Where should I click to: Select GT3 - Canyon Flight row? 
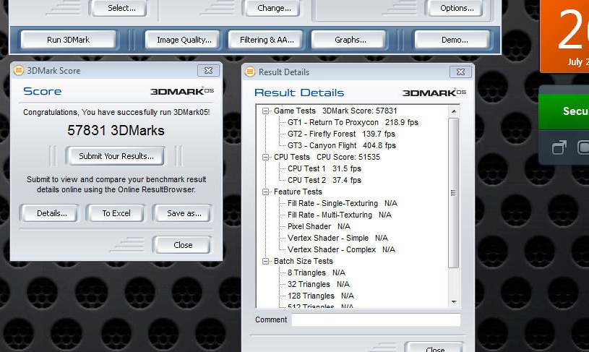pos(341,145)
